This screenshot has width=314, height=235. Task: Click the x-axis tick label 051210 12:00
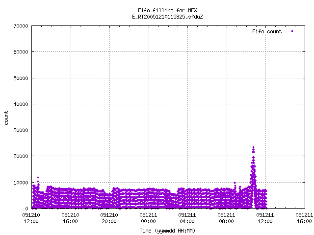(x=31, y=218)
